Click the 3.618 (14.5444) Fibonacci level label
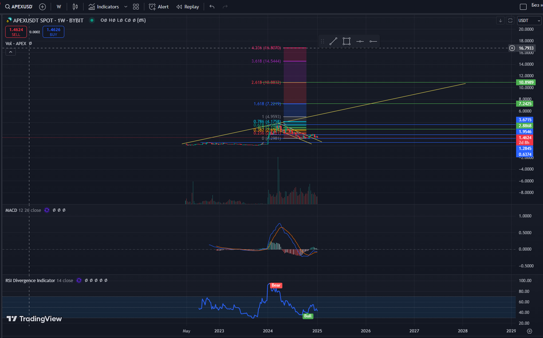Screen dimensions: 543x338 coord(267,61)
